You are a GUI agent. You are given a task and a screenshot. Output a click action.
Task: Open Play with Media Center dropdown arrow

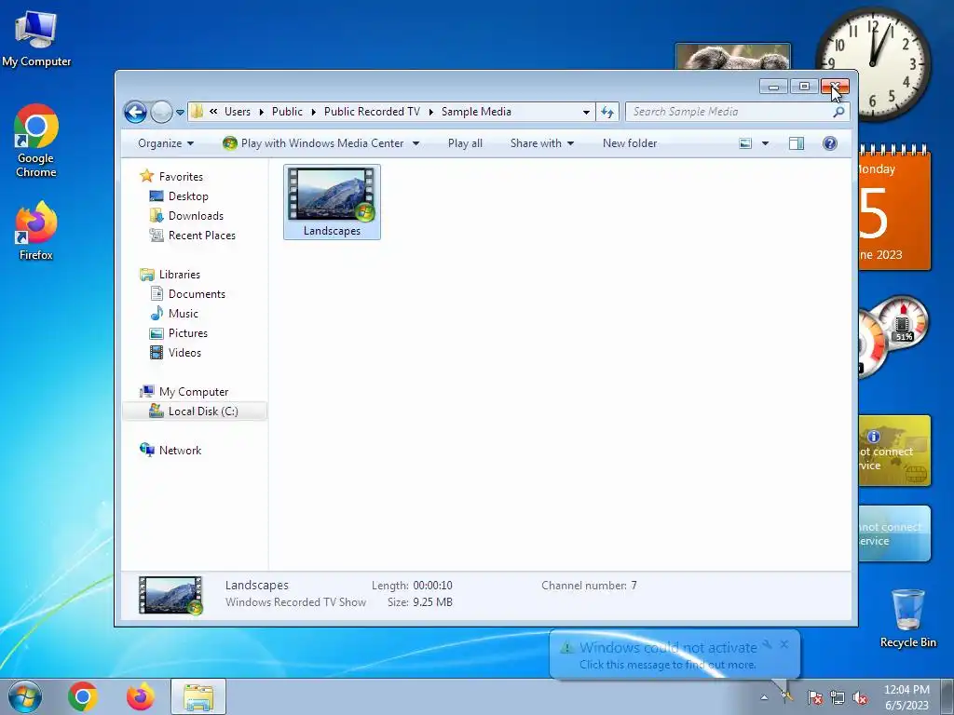point(416,143)
